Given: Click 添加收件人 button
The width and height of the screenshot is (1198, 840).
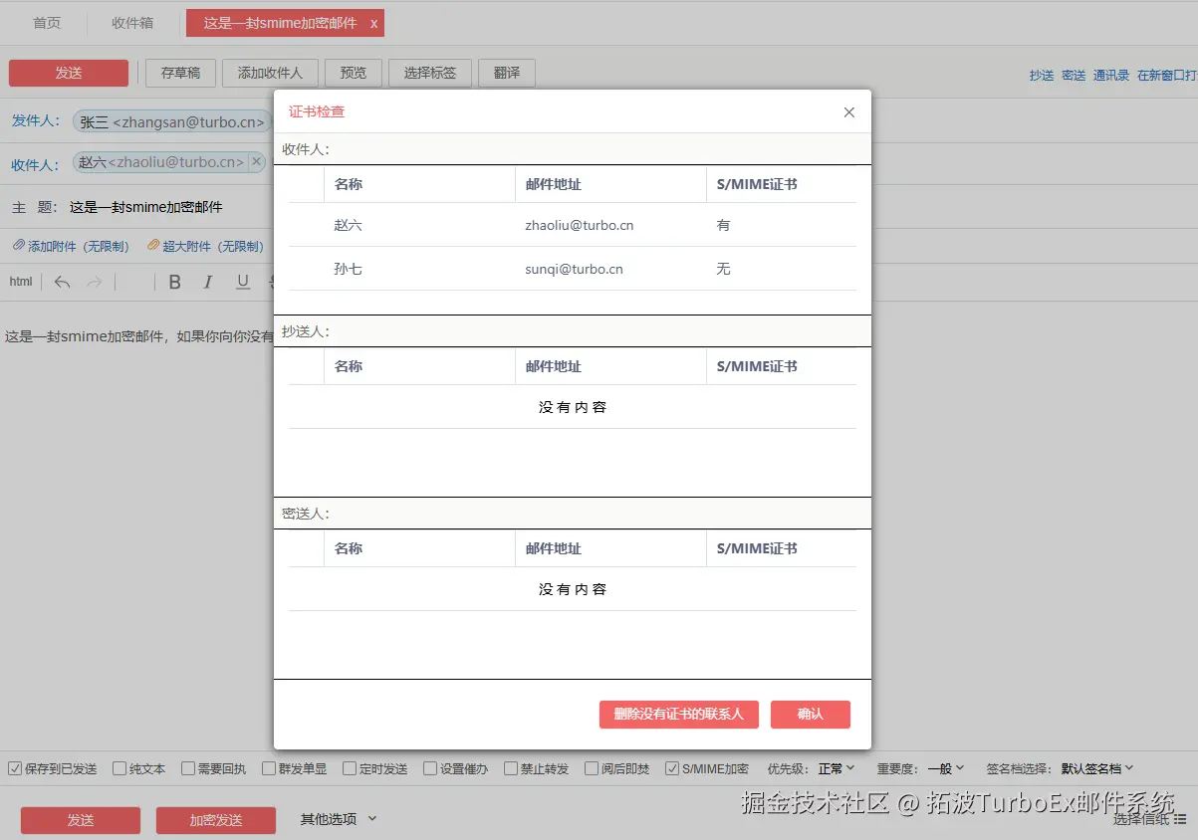Looking at the screenshot, I should [x=270, y=73].
